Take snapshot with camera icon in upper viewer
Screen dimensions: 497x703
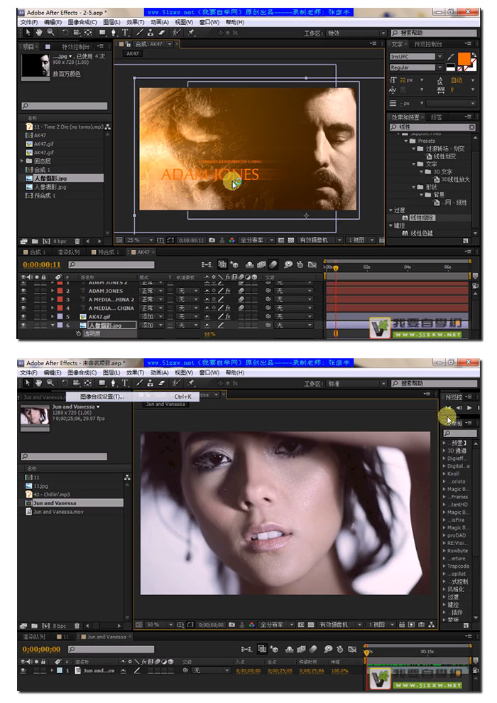tap(212, 240)
